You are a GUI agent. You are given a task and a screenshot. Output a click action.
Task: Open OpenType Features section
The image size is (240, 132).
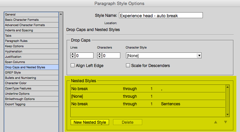tap(31, 88)
